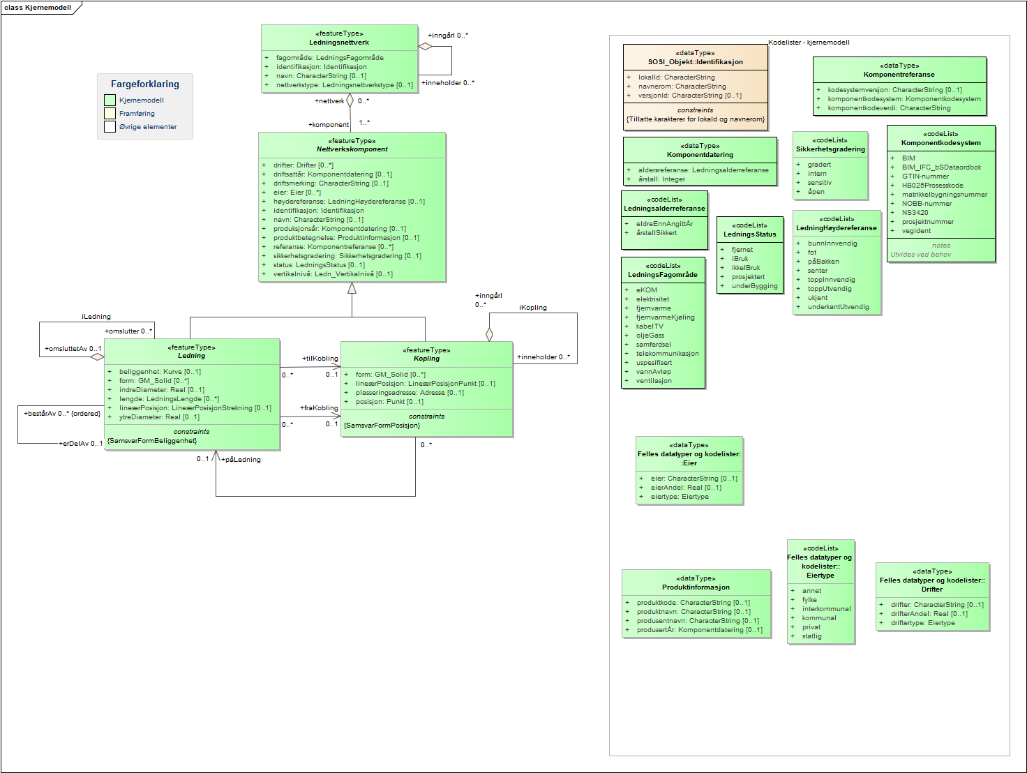Select the Kopling featureType class header
Image resolution: width=1027 pixels, height=773 pixels.
pos(427,354)
